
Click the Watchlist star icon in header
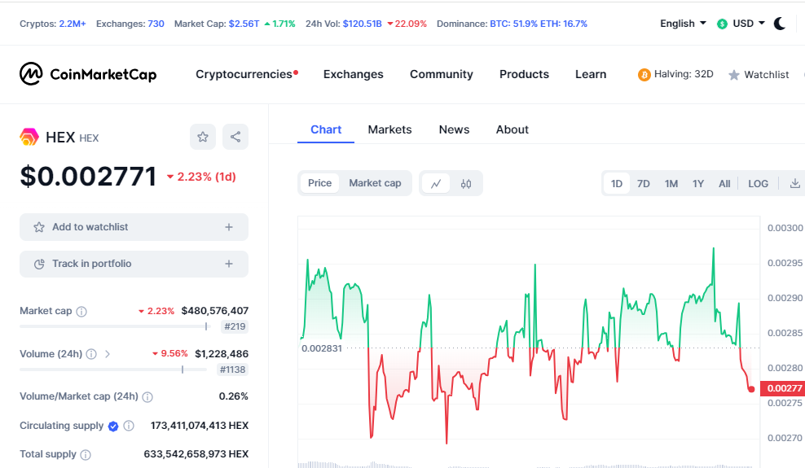(x=734, y=75)
